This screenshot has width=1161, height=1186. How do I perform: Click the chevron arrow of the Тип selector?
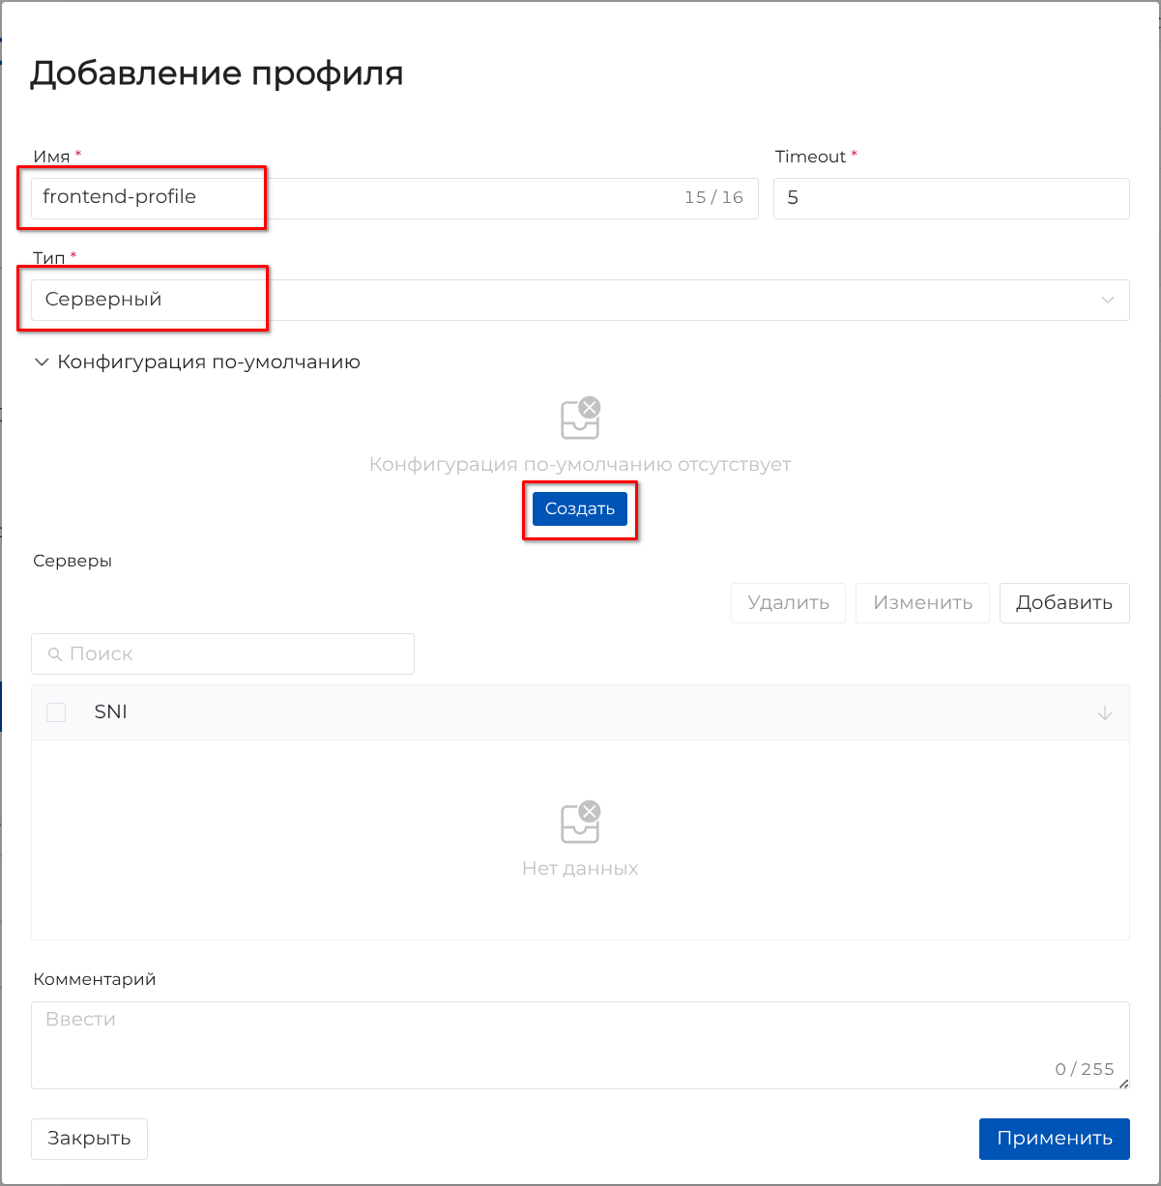point(1108,300)
